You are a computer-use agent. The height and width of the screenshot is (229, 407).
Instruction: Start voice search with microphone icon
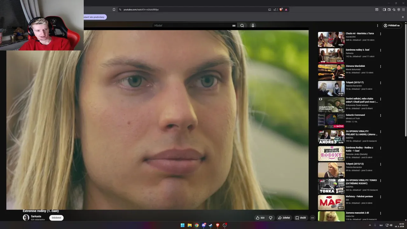click(x=253, y=25)
